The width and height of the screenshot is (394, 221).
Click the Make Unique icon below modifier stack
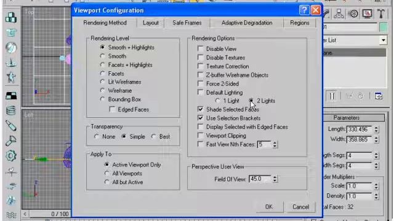coord(350,96)
